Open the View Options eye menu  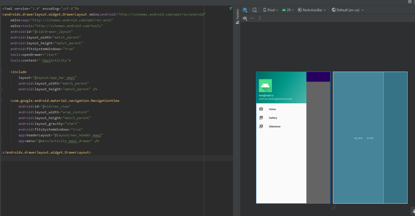click(245, 18)
